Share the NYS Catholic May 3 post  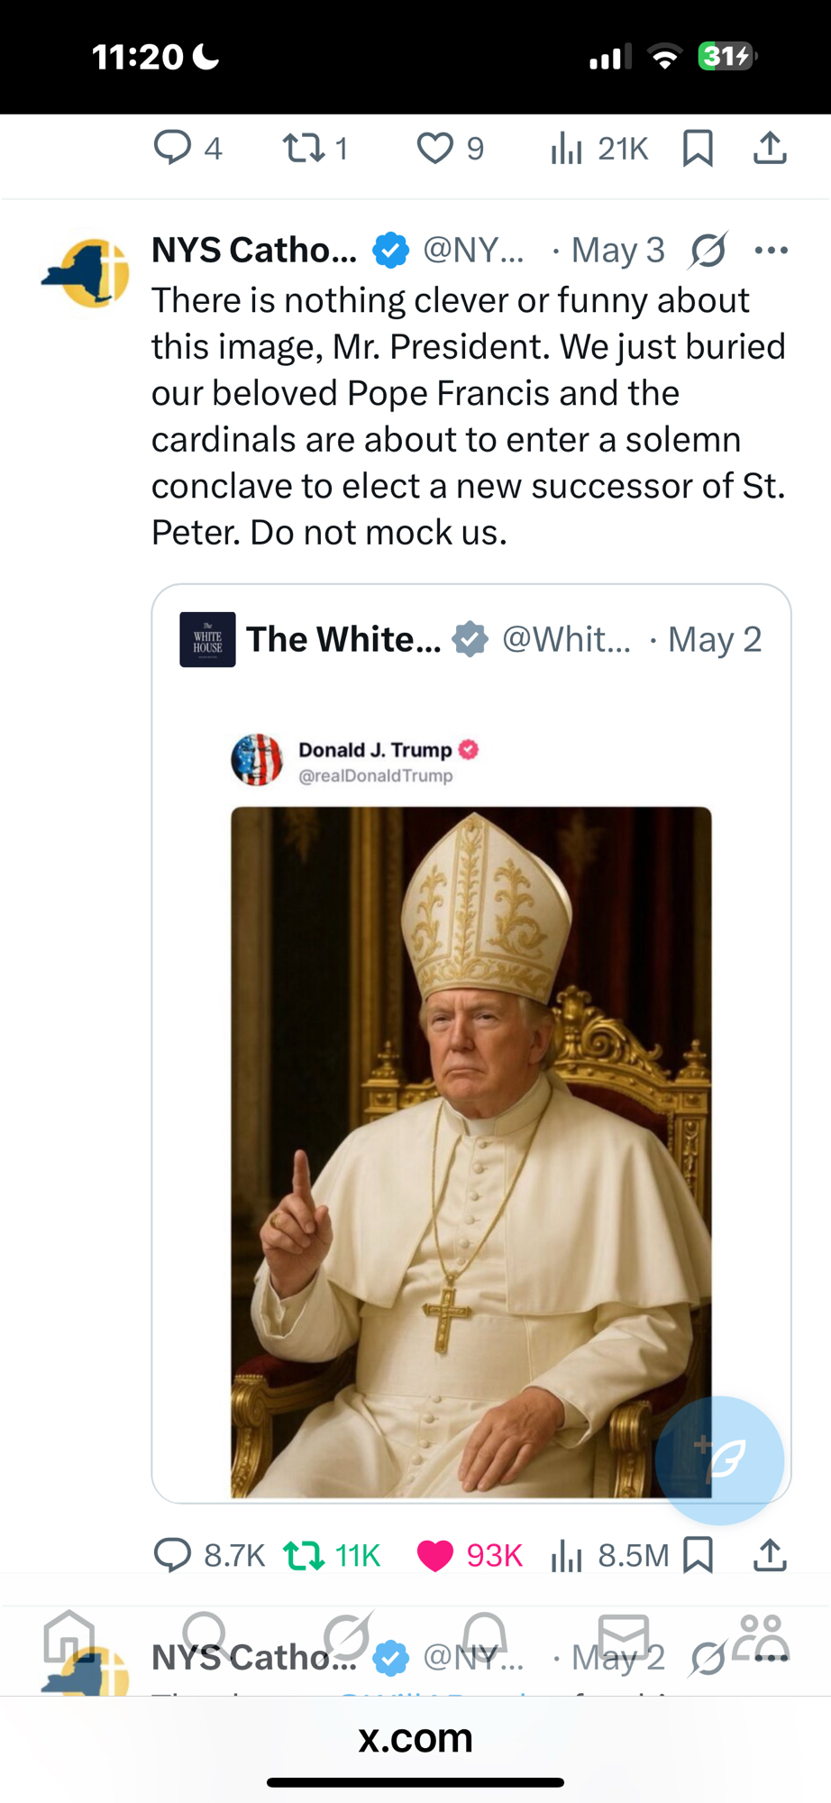pos(770,1555)
